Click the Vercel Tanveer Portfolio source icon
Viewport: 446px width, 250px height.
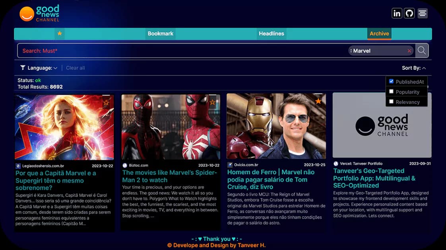pyautogui.click(x=335, y=163)
